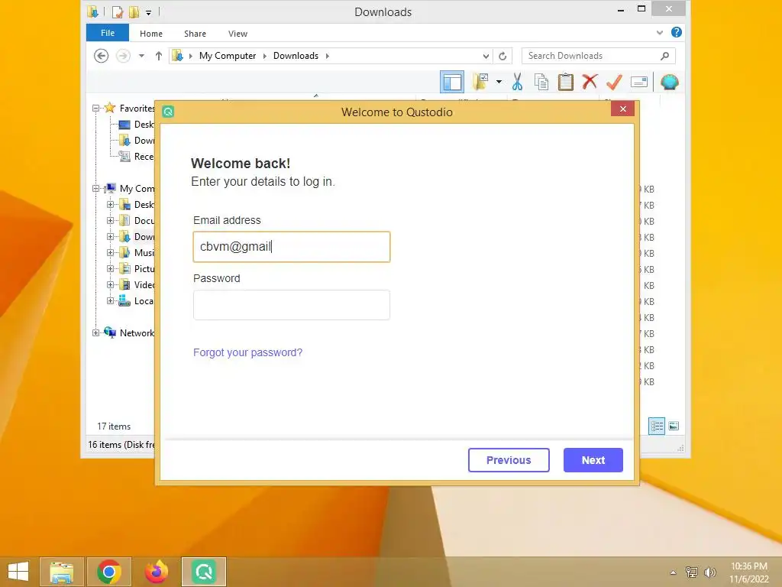
Task: Go forward in Explorer navigation
Action: (x=123, y=56)
